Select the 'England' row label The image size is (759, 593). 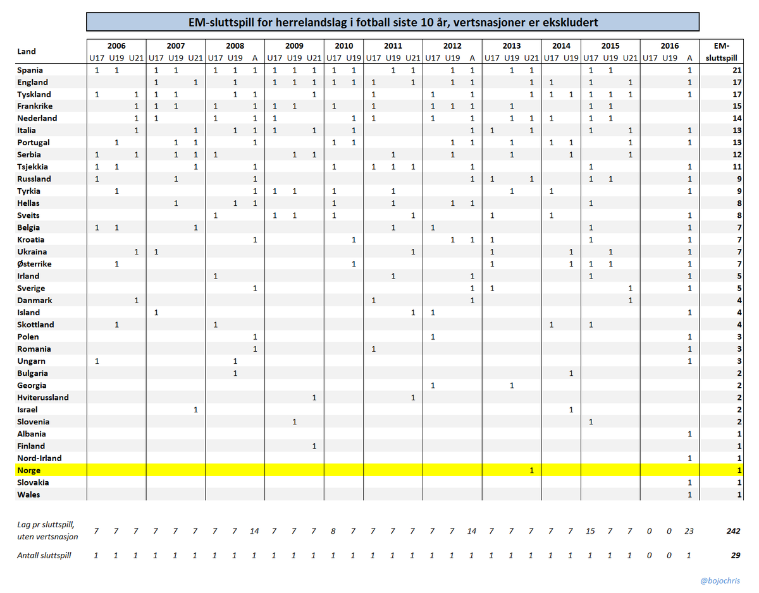pyautogui.click(x=32, y=82)
